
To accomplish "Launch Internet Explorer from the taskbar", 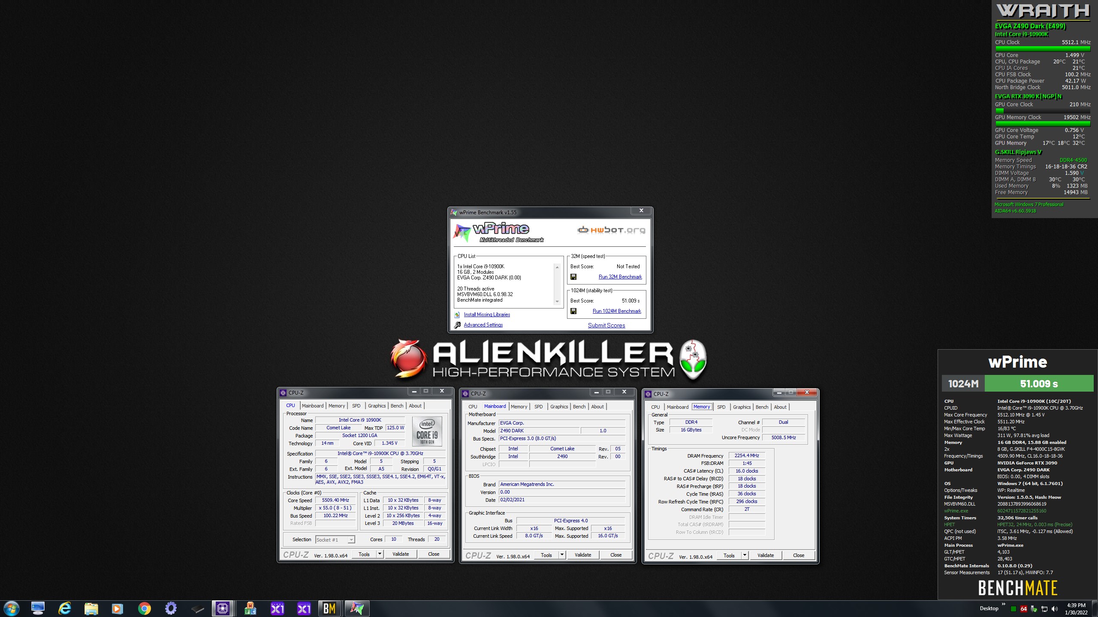I will coord(64,608).
